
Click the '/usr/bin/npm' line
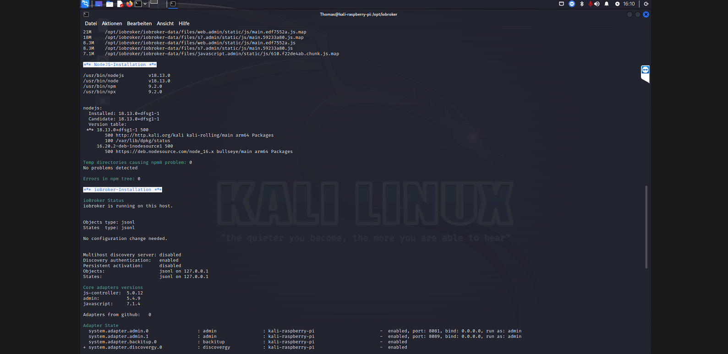122,87
